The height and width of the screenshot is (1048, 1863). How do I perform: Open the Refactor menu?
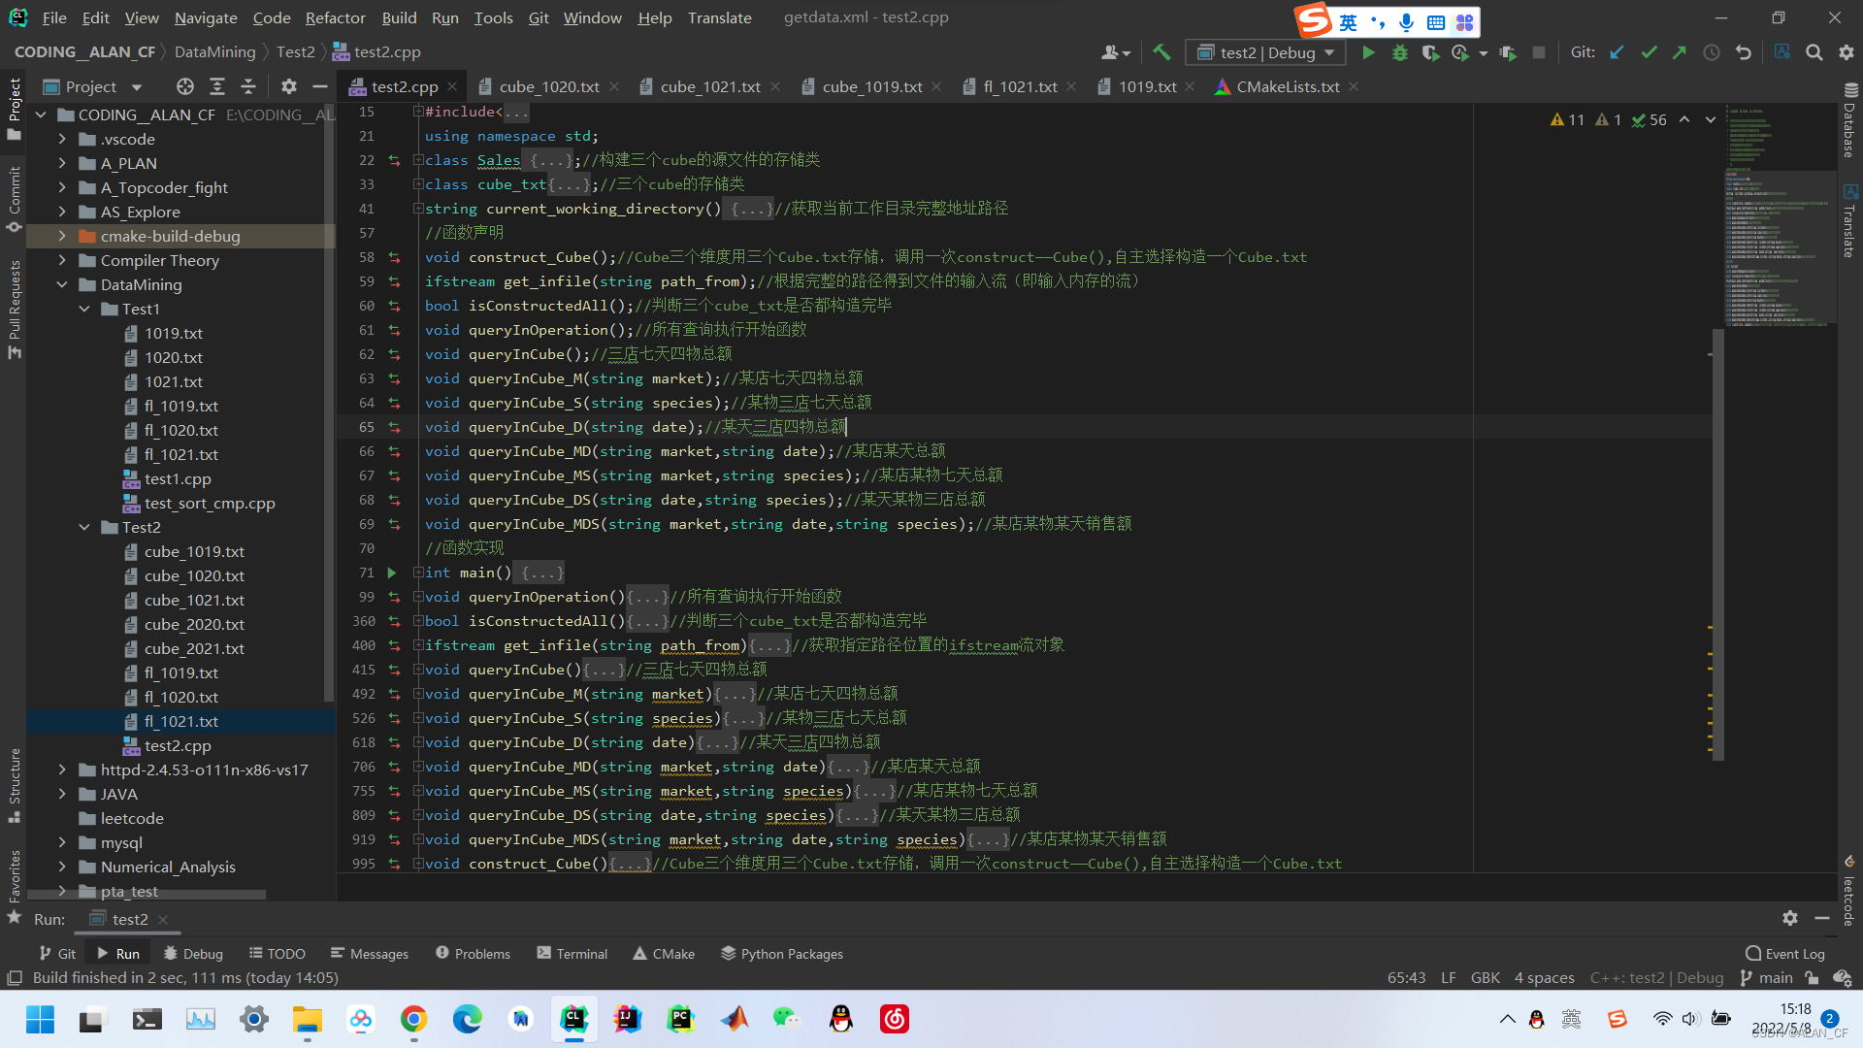[335, 17]
